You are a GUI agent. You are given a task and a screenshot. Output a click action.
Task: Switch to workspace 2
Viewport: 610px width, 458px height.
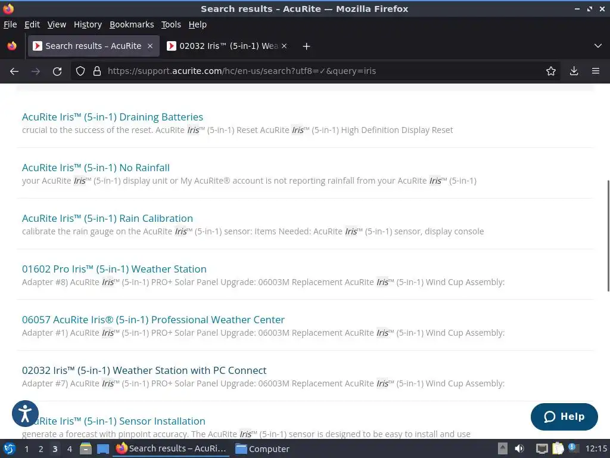41,449
